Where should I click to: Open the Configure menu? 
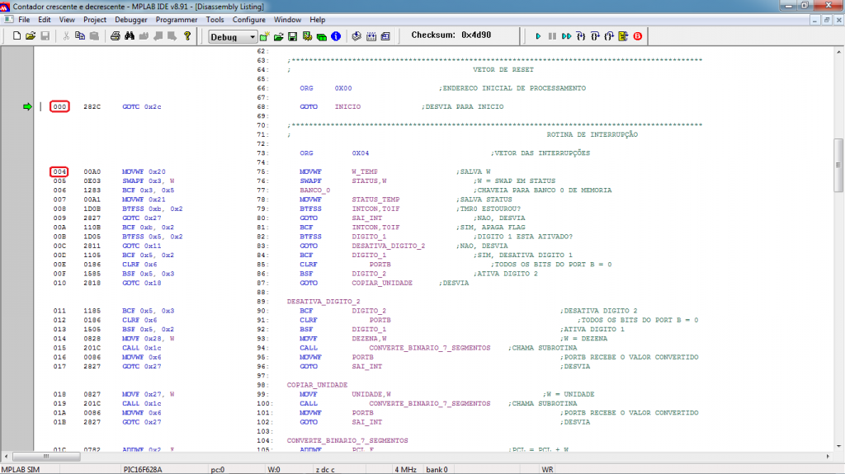click(x=249, y=20)
